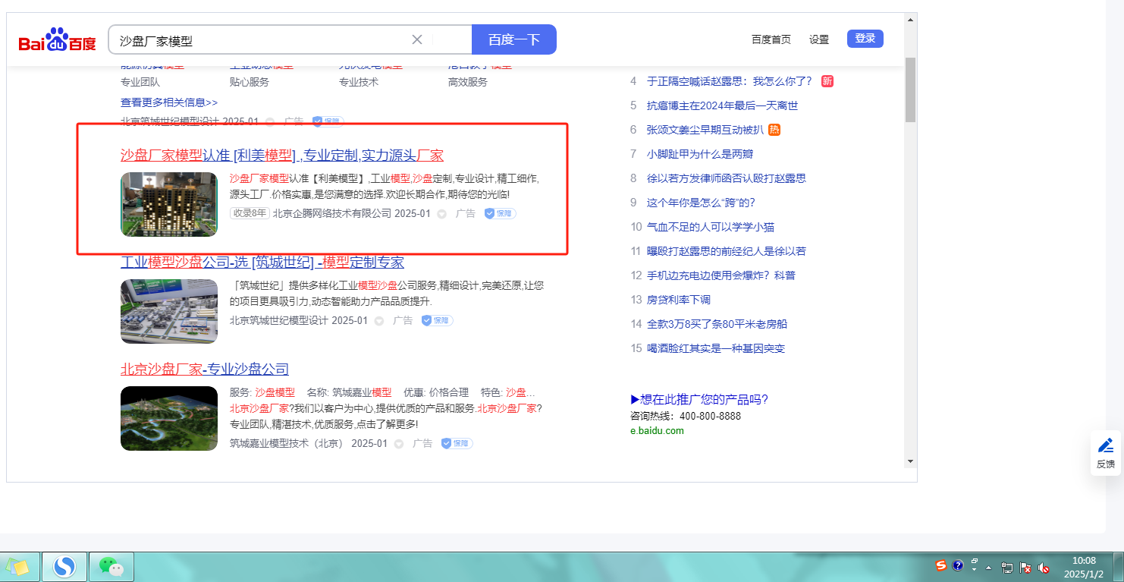Expand dropdown arrow beside 北京企腾网络技术有限公司 2025-01

(442, 214)
